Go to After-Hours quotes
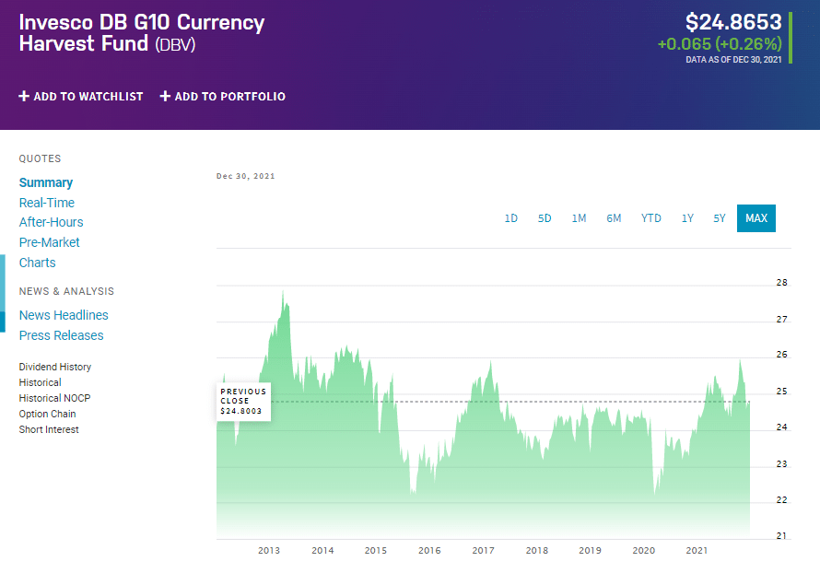This screenshot has width=820, height=585. [x=52, y=223]
